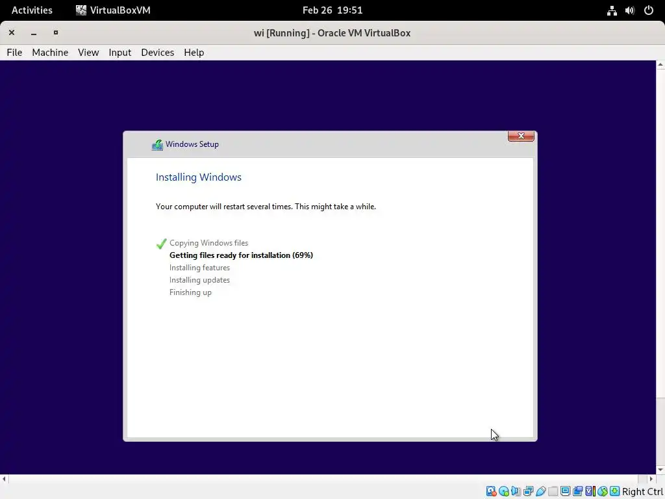665x499 pixels.
Task: Click the vertical scrollbar up arrow
Action: click(660, 65)
